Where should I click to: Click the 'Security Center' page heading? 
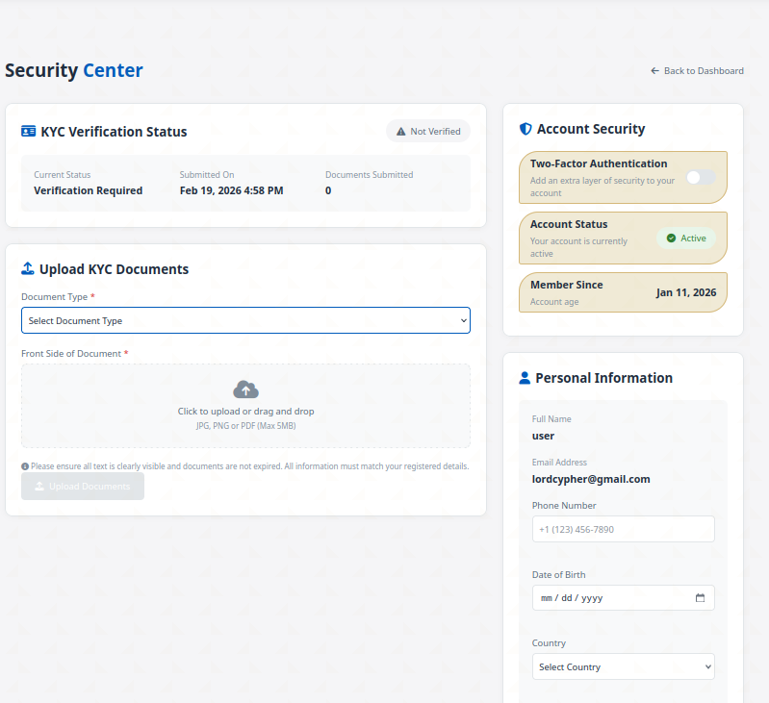(x=74, y=70)
